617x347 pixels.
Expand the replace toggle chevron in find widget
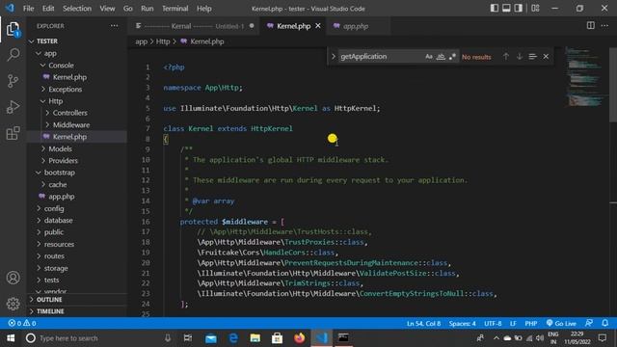click(x=334, y=57)
